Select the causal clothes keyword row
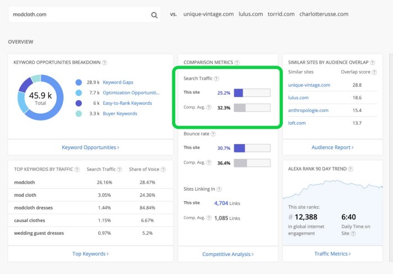The image size is (393, 274). pos(90,220)
